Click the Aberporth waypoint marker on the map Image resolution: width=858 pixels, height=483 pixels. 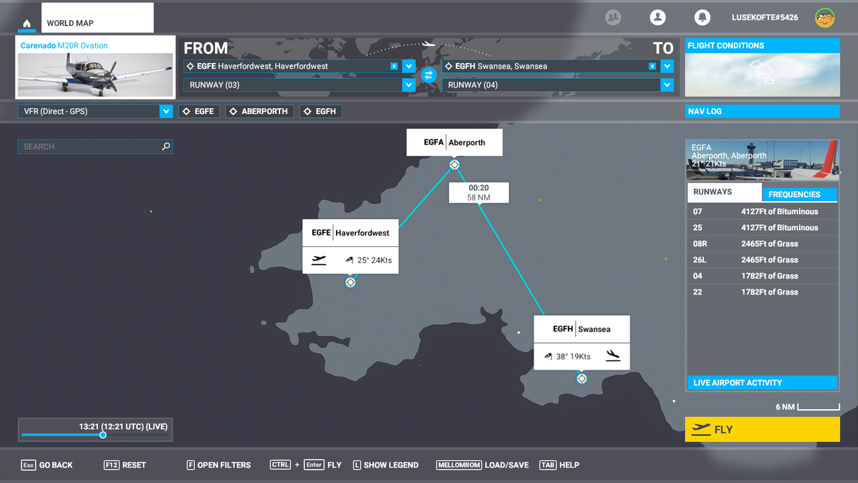[x=454, y=164]
